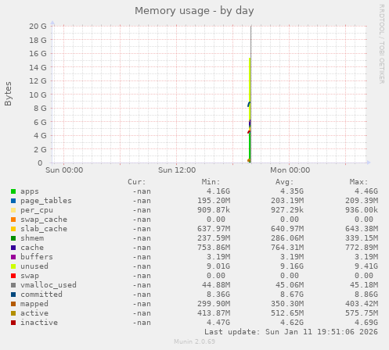Click the red swap legend swatch
389x350 pixels.
[x=13, y=276]
